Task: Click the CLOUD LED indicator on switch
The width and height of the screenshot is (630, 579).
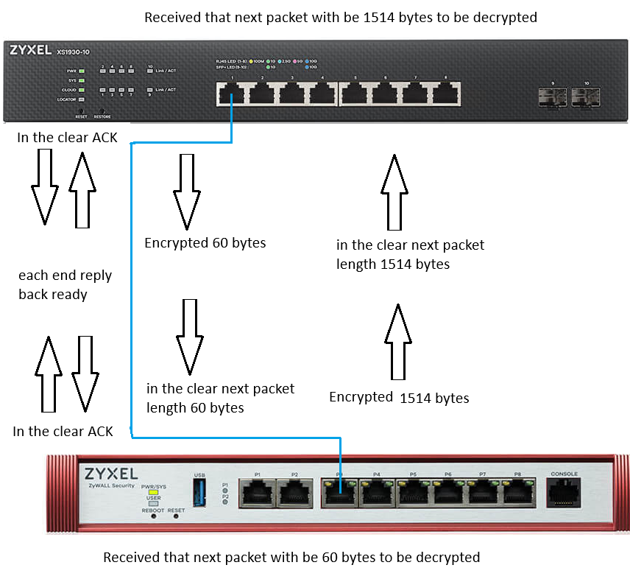Action: pyautogui.click(x=82, y=90)
